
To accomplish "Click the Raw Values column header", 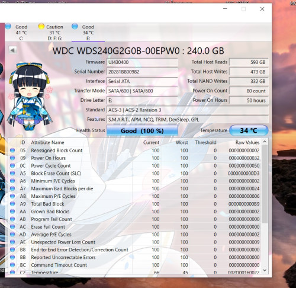I will (247, 142).
